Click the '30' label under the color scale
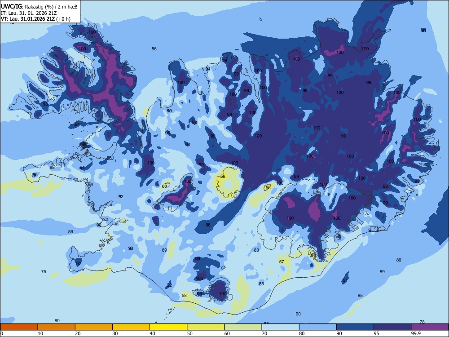 click(115, 333)
